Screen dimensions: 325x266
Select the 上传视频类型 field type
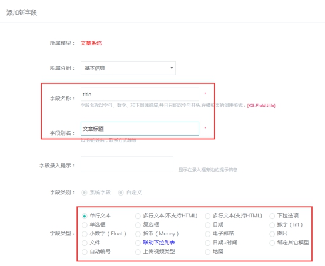coord(138,252)
